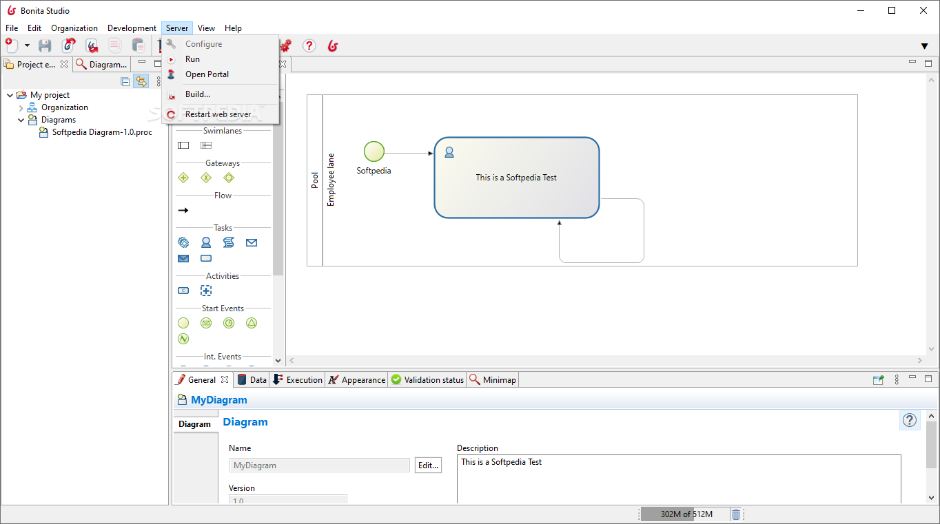This screenshot has height=524, width=940.
Task: Open the Server menu
Action: 177,28
